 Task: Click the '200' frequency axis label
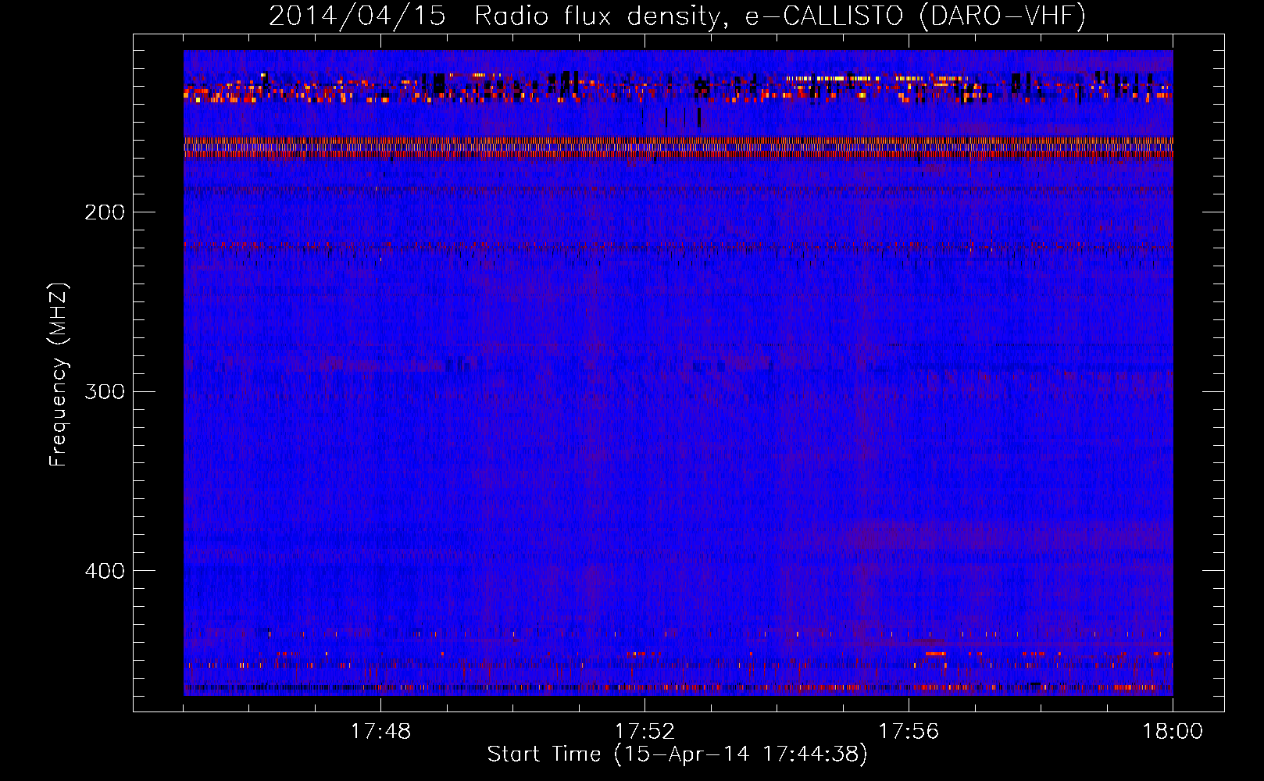click(105, 212)
